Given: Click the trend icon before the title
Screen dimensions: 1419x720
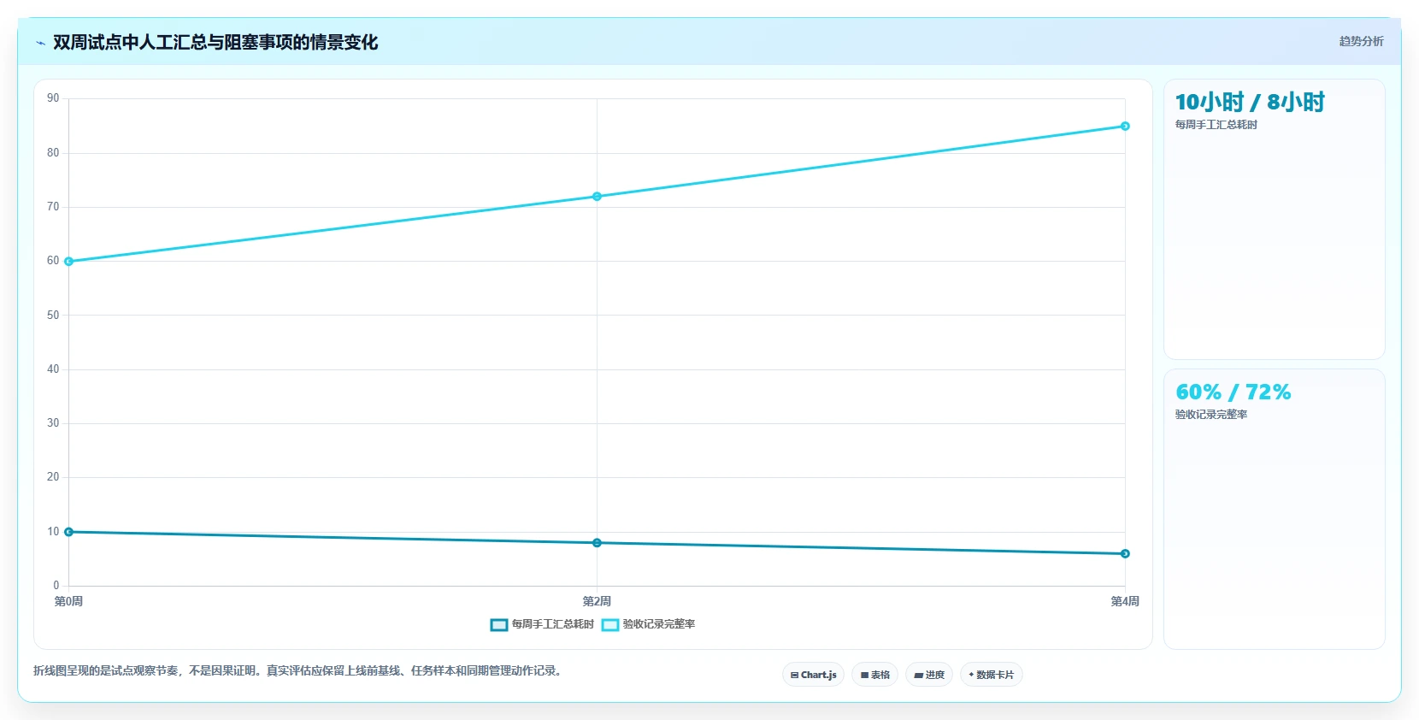Looking at the screenshot, I should click(x=40, y=43).
